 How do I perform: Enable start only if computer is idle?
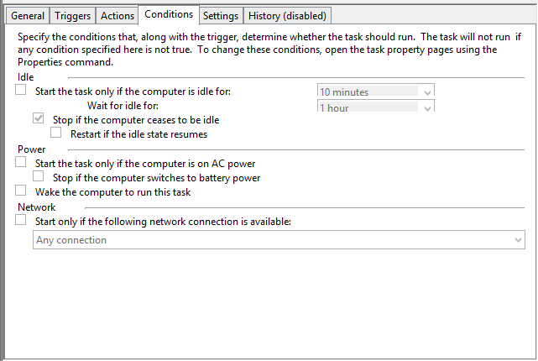point(21,91)
